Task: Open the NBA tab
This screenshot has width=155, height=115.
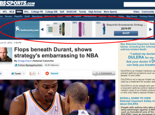Action: (19, 12)
